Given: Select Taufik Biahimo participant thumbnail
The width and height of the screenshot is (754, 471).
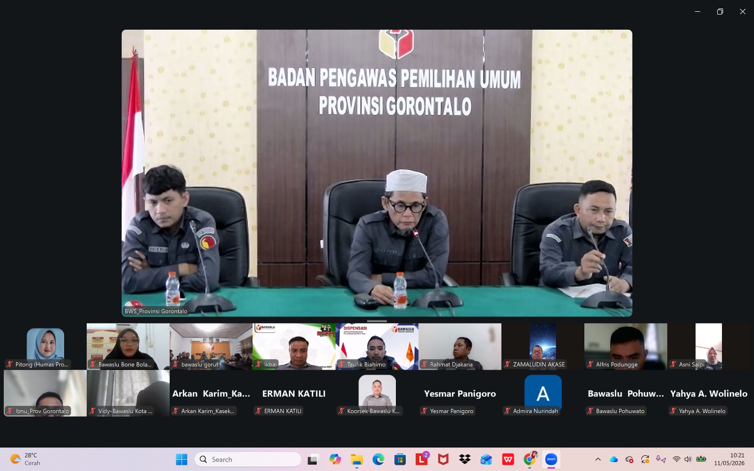Looking at the screenshot, I should pyautogui.click(x=377, y=346).
